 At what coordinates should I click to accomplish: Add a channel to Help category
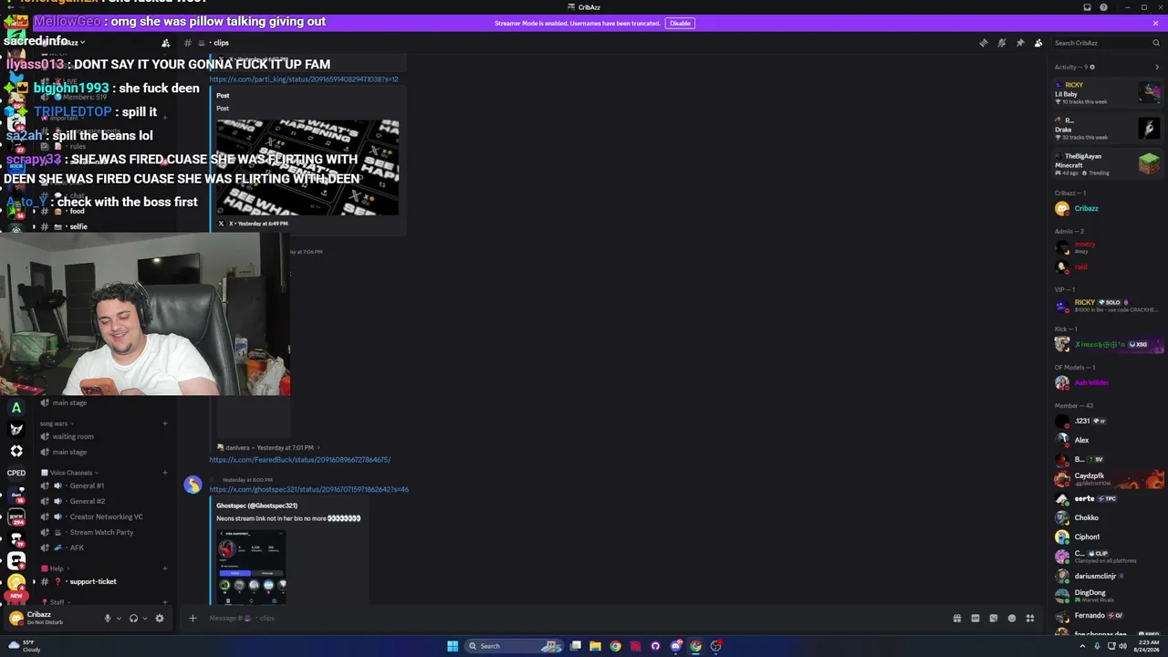click(165, 568)
